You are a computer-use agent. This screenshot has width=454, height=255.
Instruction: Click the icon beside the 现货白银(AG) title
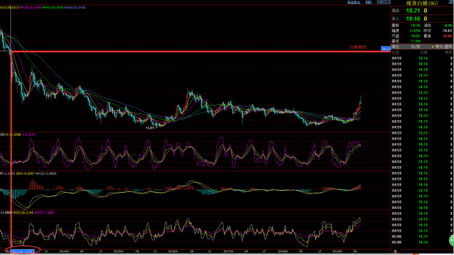click(451, 3)
